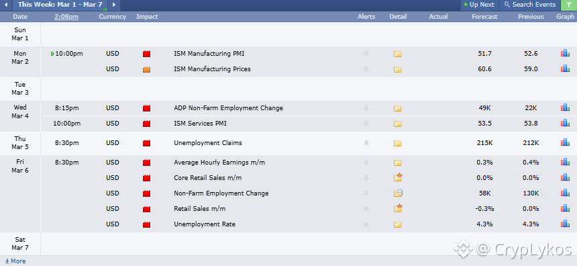The height and width of the screenshot is (266, 577).
Task: Click the Previous column header
Action: pyautogui.click(x=531, y=17)
